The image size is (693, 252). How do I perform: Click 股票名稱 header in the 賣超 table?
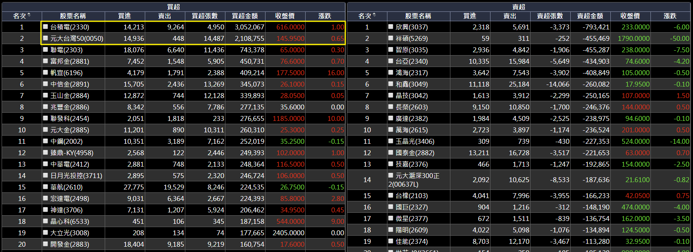click(x=418, y=16)
